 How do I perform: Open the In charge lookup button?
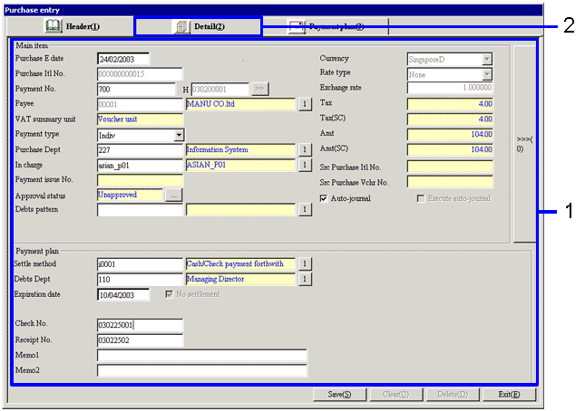coord(305,166)
